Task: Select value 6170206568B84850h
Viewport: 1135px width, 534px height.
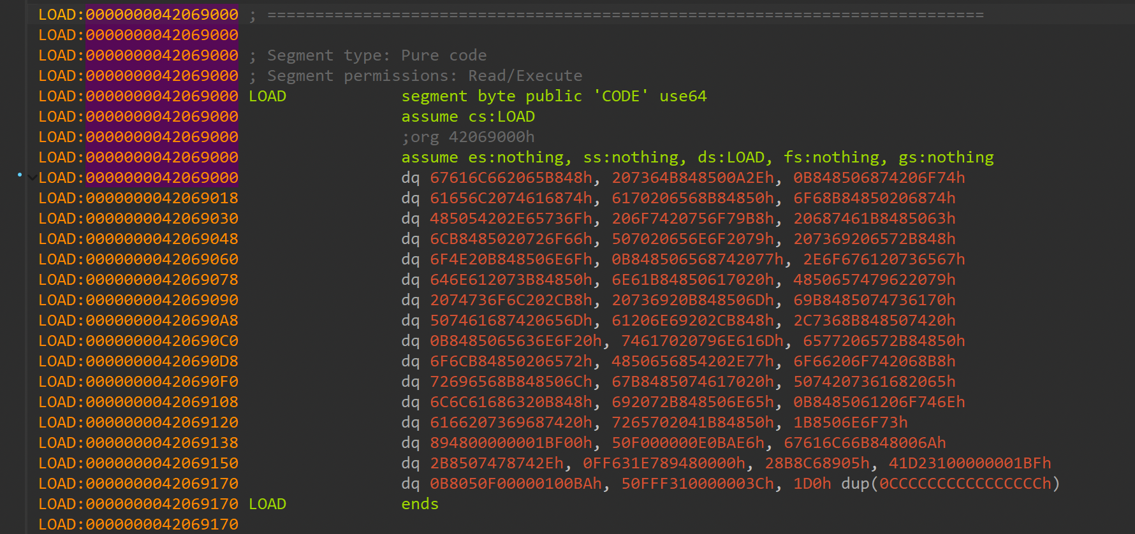Action: (693, 198)
